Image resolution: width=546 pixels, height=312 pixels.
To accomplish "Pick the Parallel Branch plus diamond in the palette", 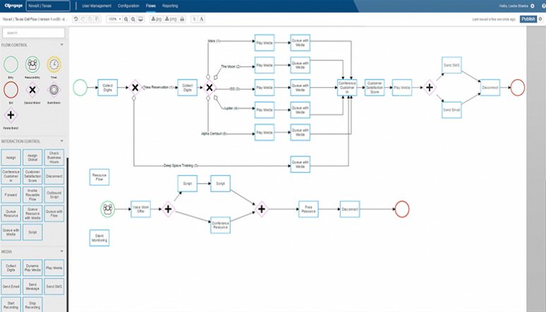I will (11, 115).
